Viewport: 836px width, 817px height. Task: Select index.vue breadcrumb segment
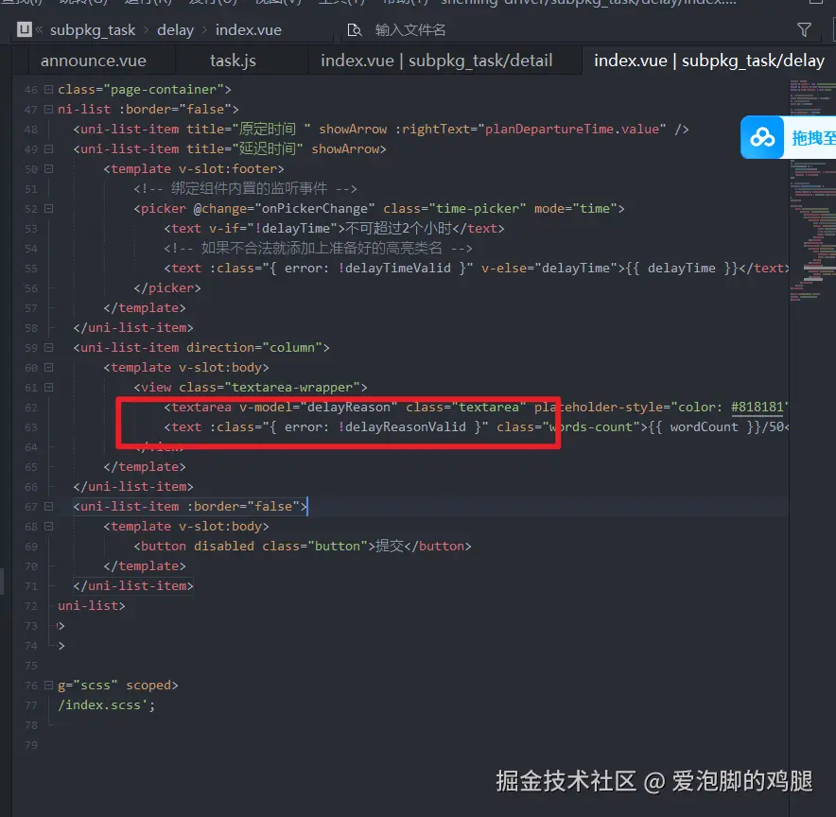tap(249, 30)
